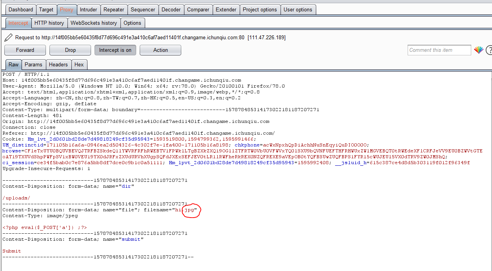
Task: Click the Upgrade-Insecure-Requests: 1 line
Action: click(46, 168)
